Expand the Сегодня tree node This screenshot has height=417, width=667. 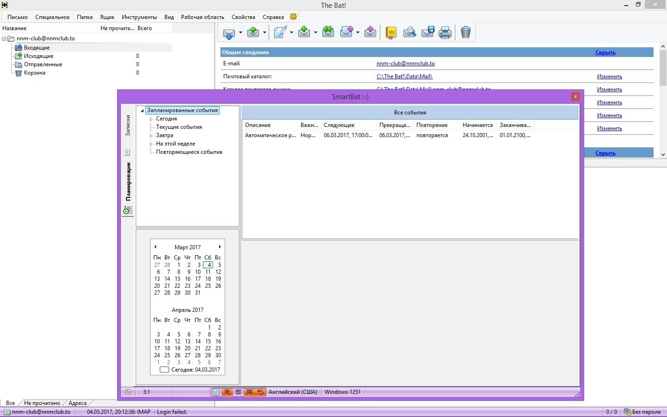(151, 119)
